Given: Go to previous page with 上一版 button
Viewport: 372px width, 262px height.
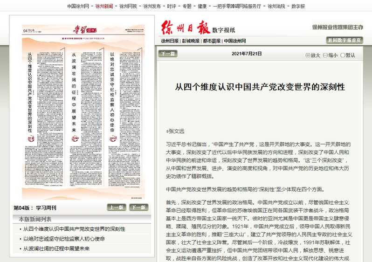Looking at the screenshot, I should [116, 208].
